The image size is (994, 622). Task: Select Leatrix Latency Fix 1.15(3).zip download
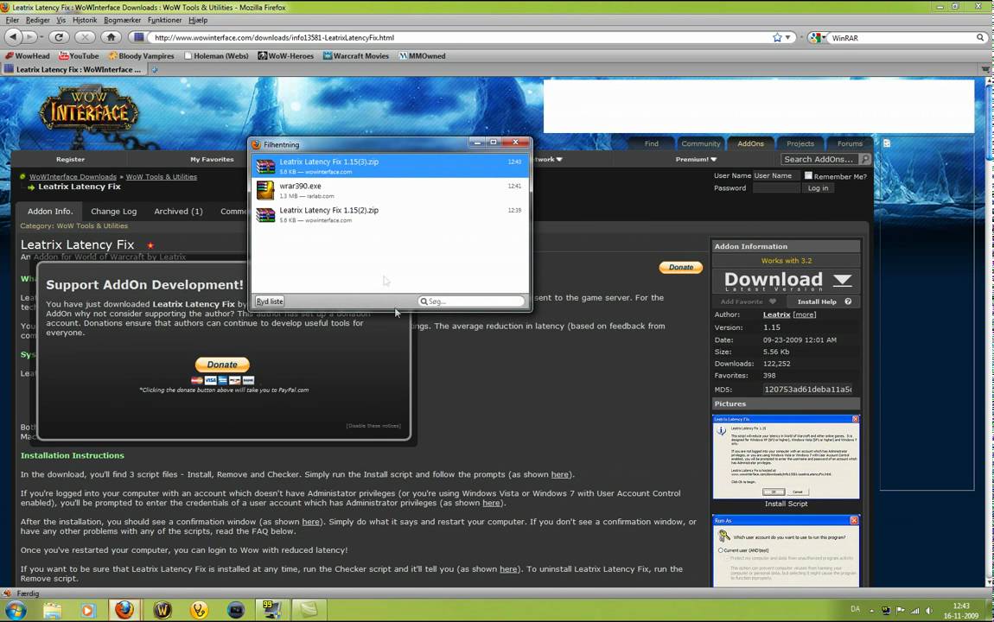[x=390, y=166]
